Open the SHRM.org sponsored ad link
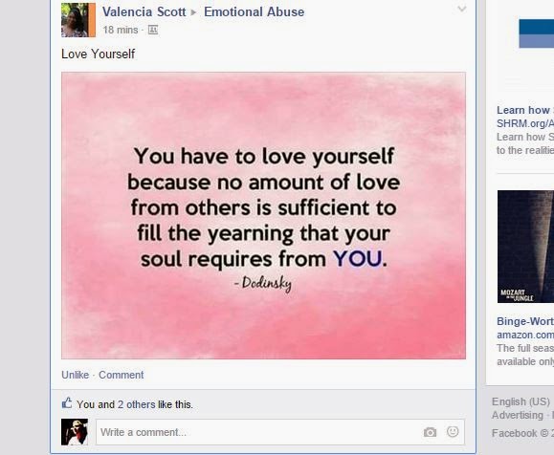Screen dimensions: 554x455 coord(525,123)
